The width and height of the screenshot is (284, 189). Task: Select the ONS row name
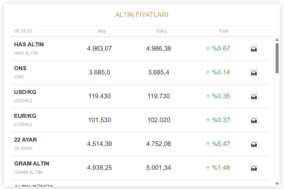(20, 68)
